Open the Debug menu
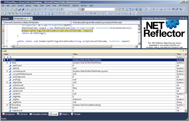The height and width of the screenshot is (121, 189). click(28, 6)
